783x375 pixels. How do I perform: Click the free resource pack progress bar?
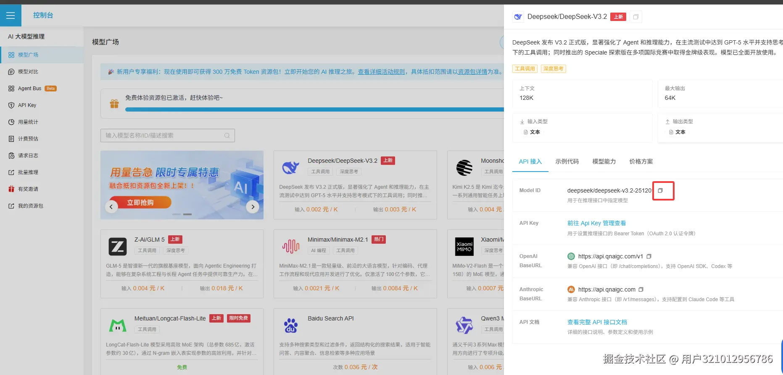click(x=314, y=110)
